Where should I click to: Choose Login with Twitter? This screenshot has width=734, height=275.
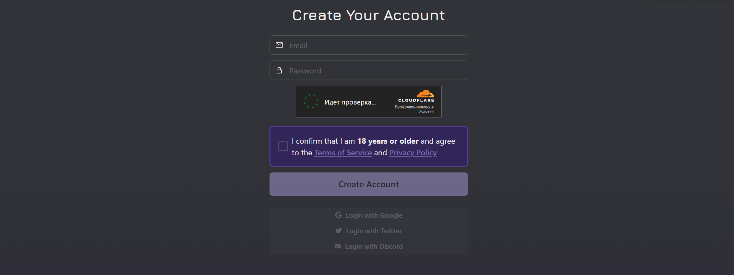[369, 231]
